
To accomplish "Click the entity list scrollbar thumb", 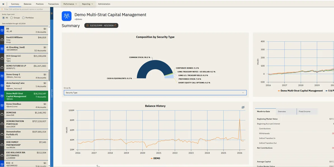I will tap(49, 75).
